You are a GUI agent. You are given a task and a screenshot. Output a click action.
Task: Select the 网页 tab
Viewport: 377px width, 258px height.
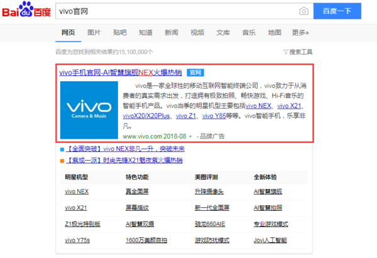(68, 33)
